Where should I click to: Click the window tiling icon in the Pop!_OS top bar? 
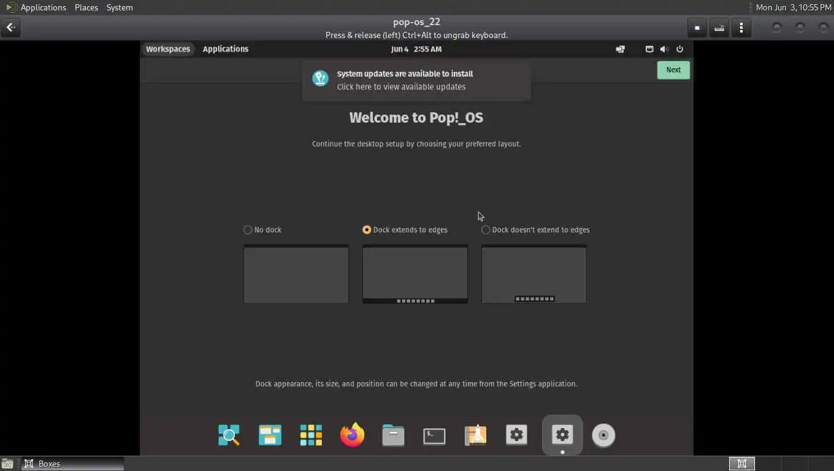(x=621, y=49)
